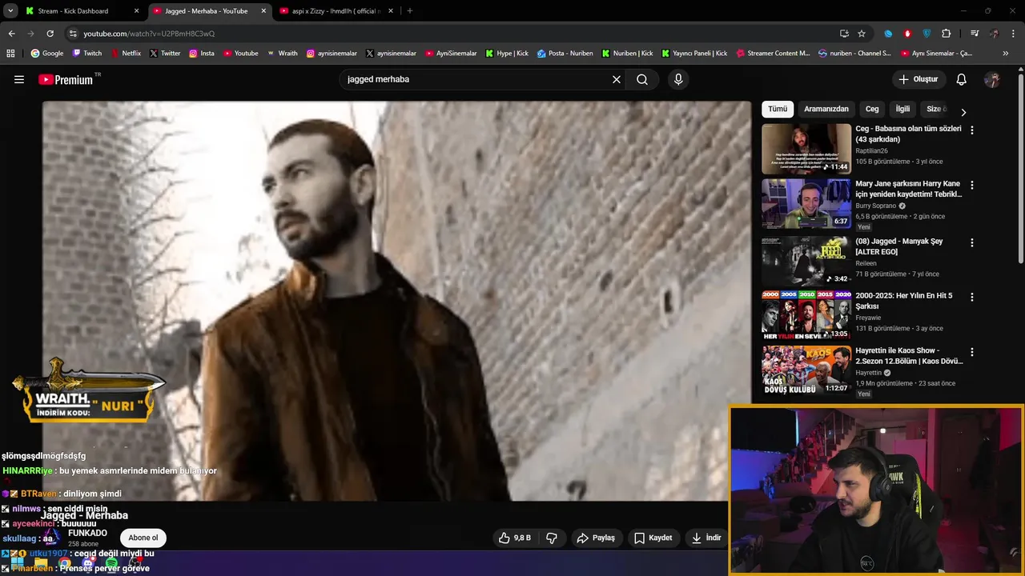Open the Google bookmark
This screenshot has height=576, width=1025.
47,54
